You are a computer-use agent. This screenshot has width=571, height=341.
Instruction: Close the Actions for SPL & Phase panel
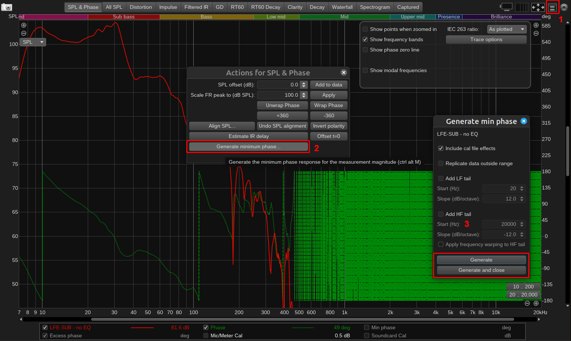(x=343, y=72)
